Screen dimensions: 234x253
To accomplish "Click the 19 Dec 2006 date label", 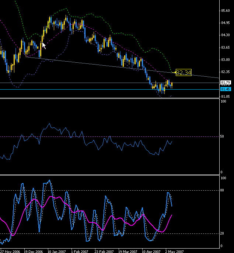I will coord(34,252).
